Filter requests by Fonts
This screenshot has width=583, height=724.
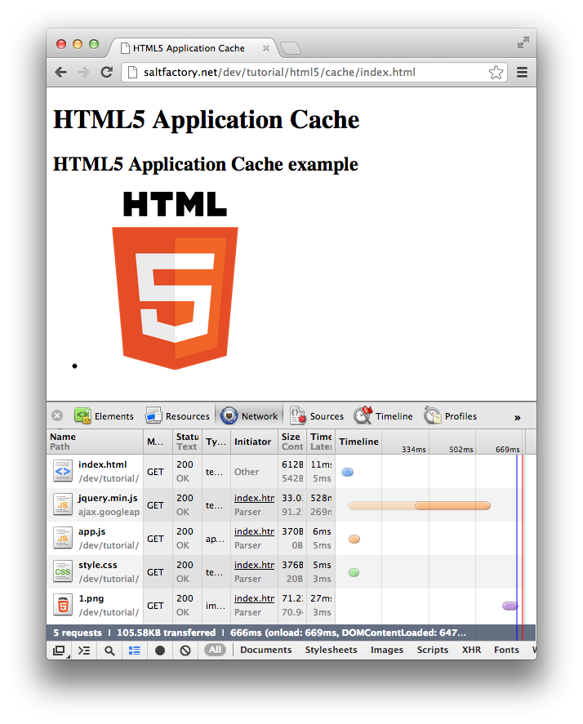pyautogui.click(x=506, y=650)
